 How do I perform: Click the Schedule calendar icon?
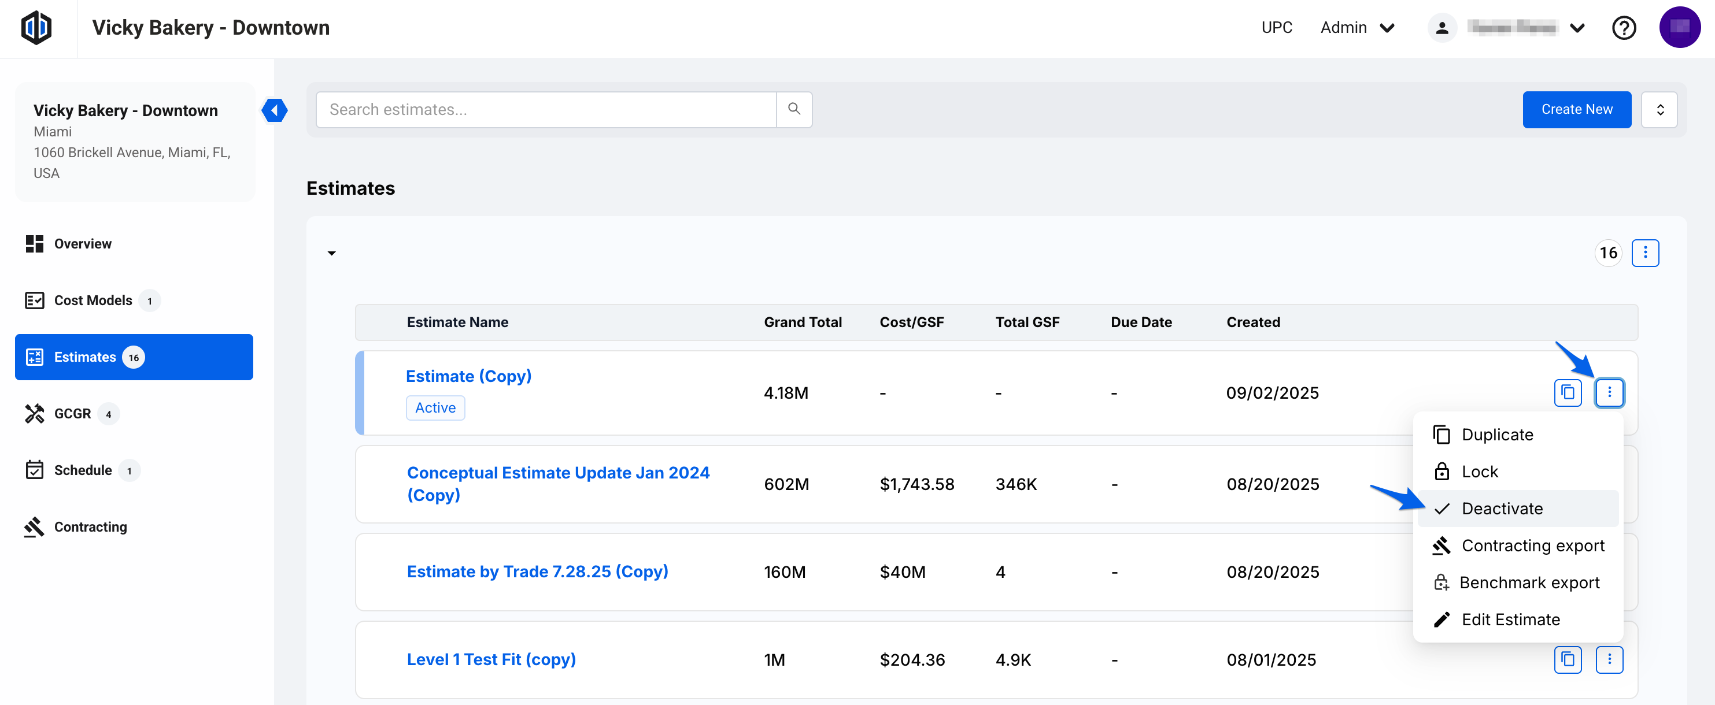(x=35, y=470)
